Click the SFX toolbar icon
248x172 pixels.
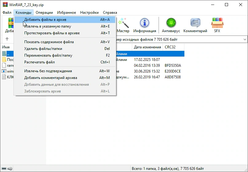[217, 25]
